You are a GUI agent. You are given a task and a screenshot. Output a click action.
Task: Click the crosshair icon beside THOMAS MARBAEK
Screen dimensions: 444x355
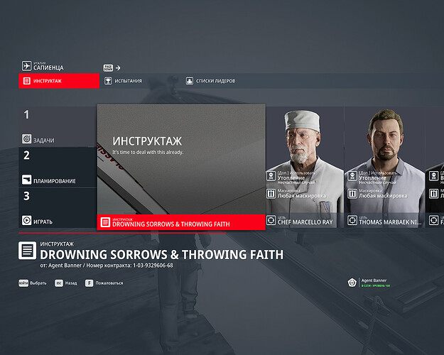(x=352, y=220)
